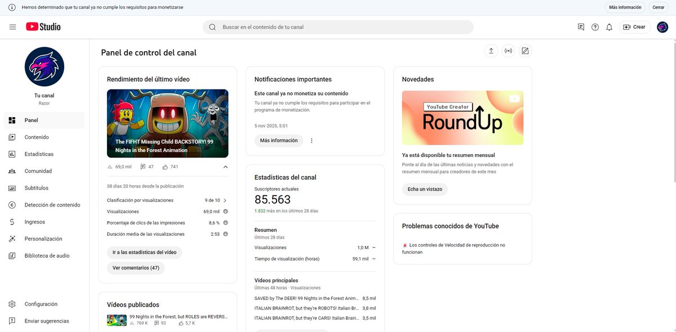Open the YouTube Creator RoundUp image
Image resolution: width=676 pixels, height=332 pixels.
coord(462,118)
